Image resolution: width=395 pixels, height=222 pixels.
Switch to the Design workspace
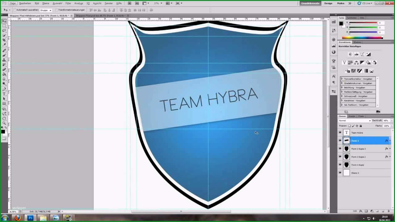click(x=328, y=3)
